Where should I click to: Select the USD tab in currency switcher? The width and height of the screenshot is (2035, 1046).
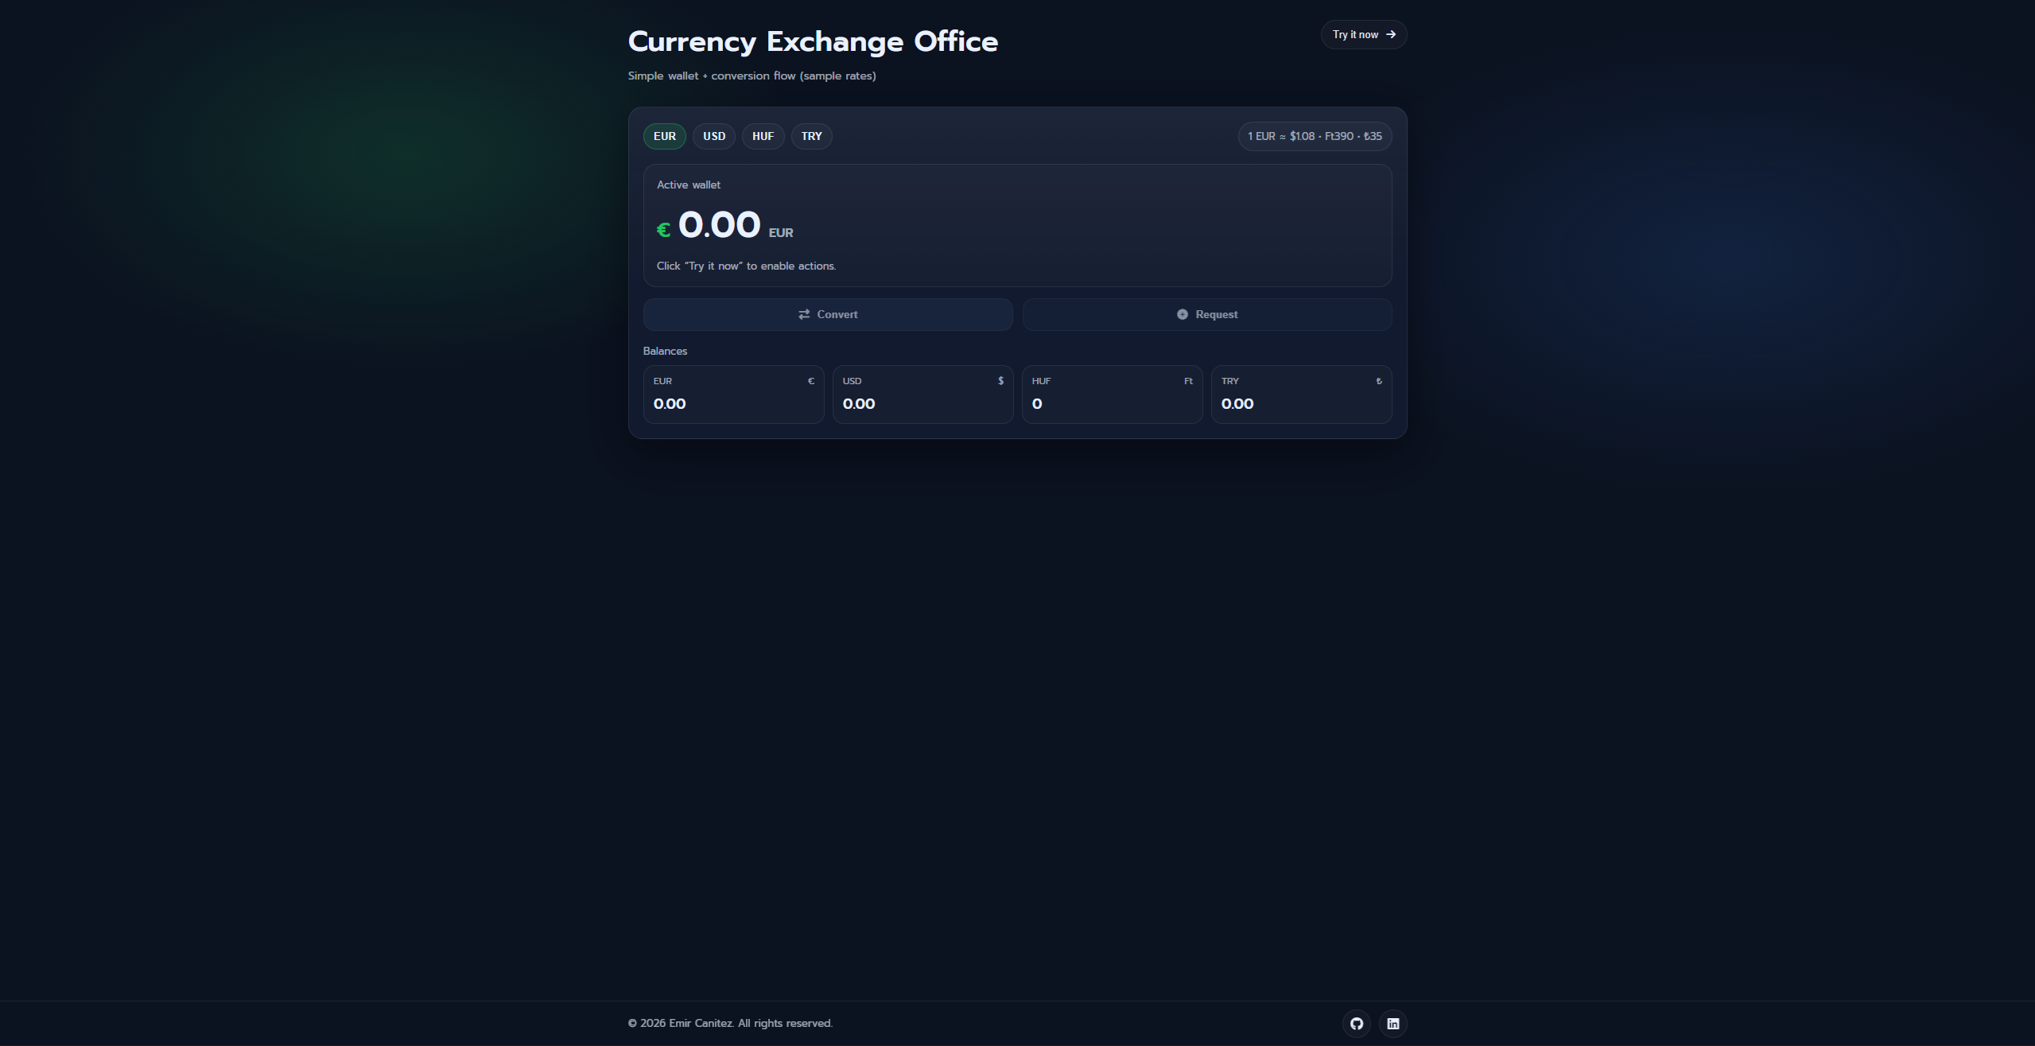pyautogui.click(x=713, y=136)
